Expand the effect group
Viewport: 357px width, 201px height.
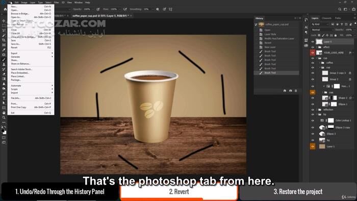317,47
